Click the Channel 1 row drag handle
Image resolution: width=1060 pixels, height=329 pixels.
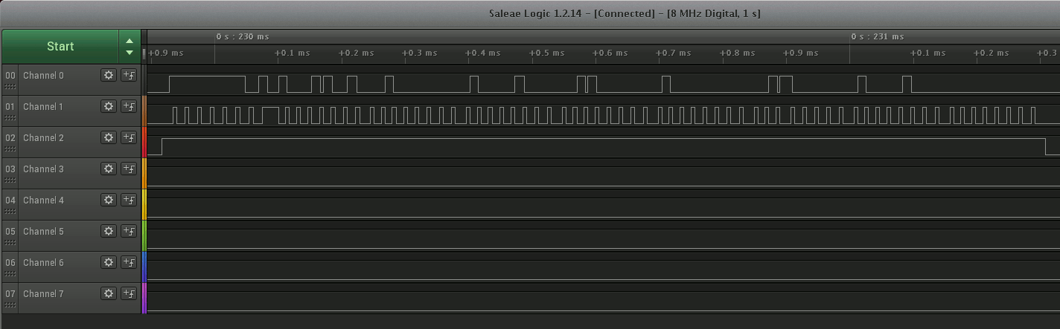(x=10, y=117)
